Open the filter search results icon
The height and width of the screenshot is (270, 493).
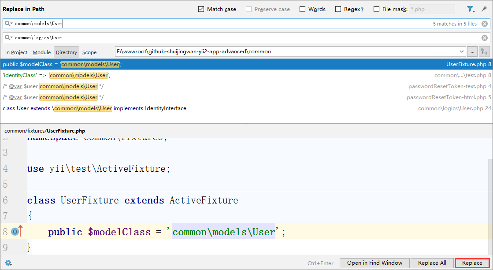(x=471, y=9)
